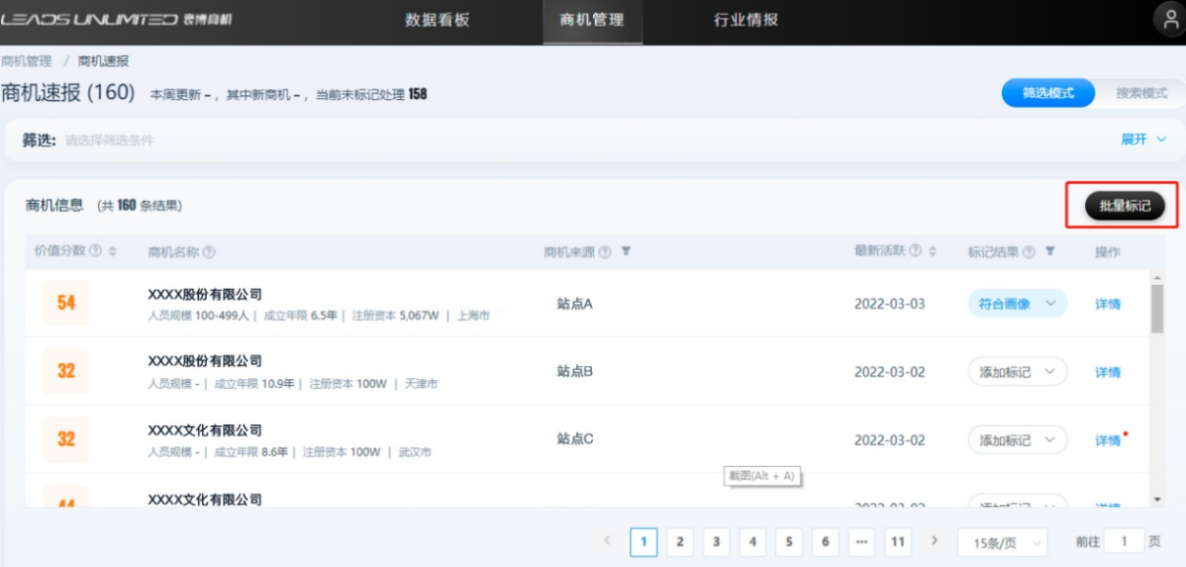The height and width of the screenshot is (567, 1186).
Task: Click help icon next to 最新活跃
Action: [914, 252]
